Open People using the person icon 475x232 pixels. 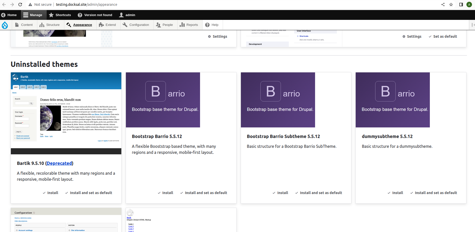pos(158,25)
